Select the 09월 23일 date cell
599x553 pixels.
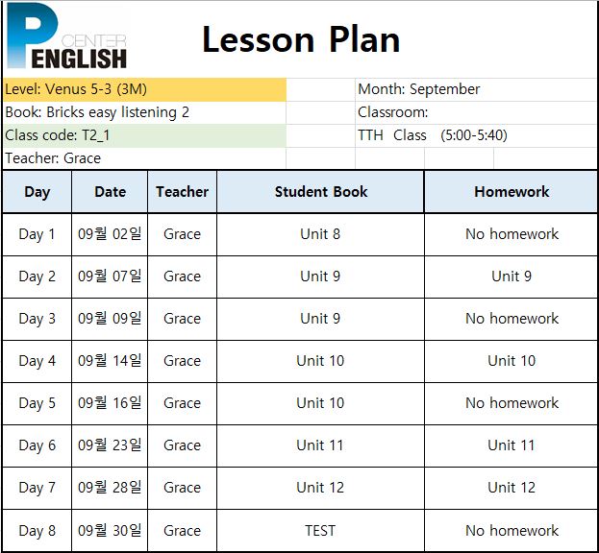pyautogui.click(x=110, y=445)
